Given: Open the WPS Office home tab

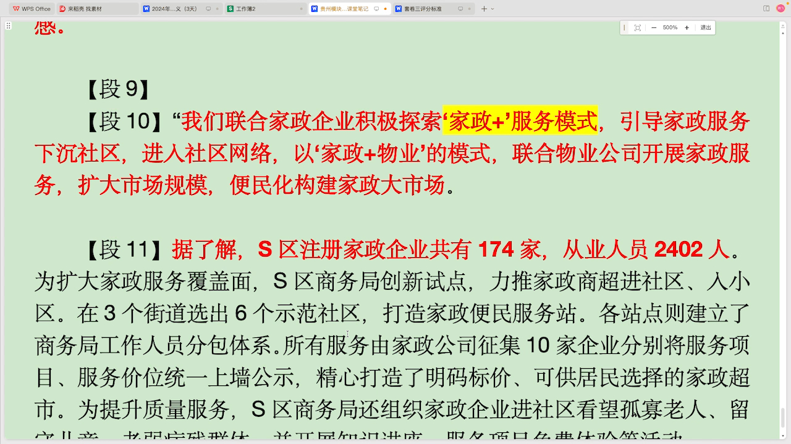Looking at the screenshot, I should click(x=31, y=9).
